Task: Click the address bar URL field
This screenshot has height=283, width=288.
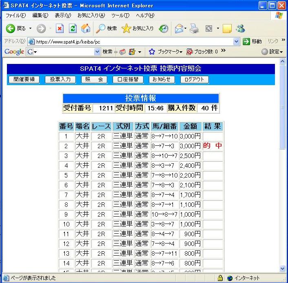Action: pyautogui.click(x=131, y=42)
